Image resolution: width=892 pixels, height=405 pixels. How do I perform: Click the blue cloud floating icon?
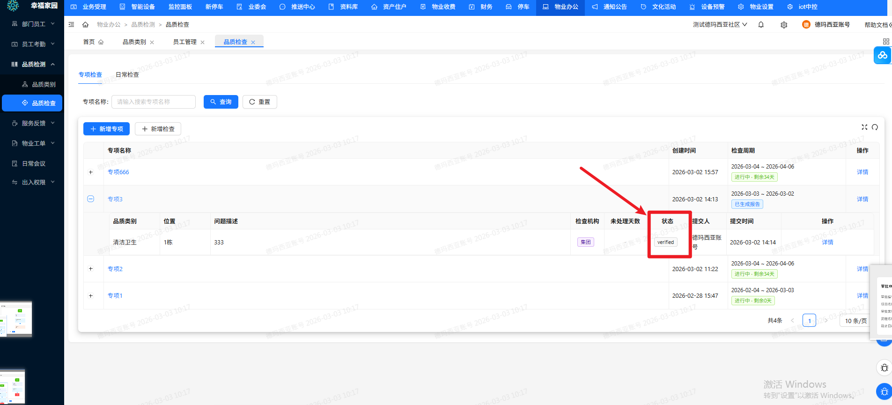point(883,55)
